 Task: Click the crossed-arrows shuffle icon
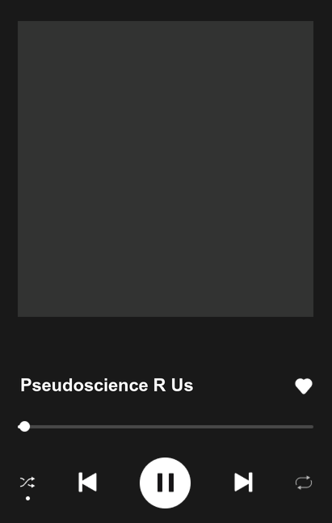27,483
